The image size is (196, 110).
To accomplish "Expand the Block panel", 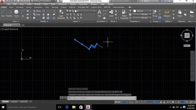I will pyautogui.click(x=114, y=21).
